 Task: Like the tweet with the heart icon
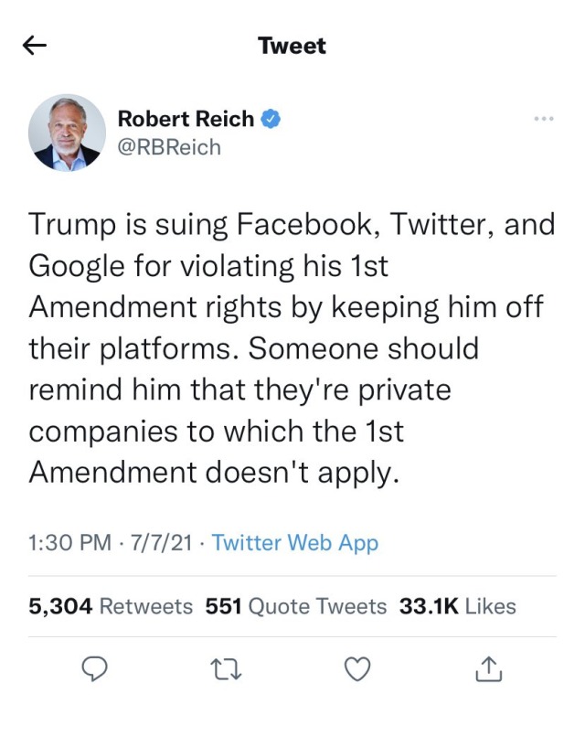(357, 671)
